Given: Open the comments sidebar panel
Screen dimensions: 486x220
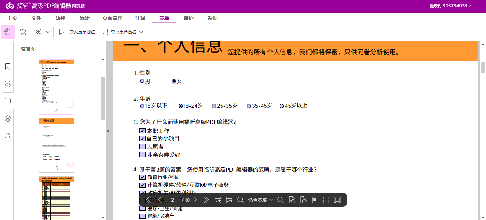Looking at the screenshot, I should (8, 84).
